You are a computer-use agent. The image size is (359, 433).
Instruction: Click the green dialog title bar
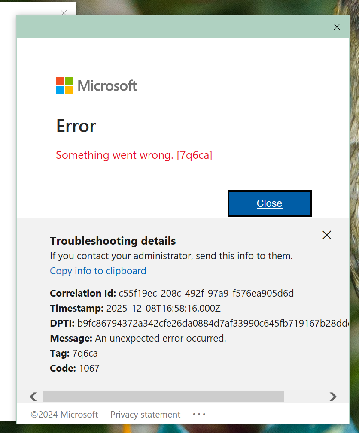pyautogui.click(x=171, y=27)
